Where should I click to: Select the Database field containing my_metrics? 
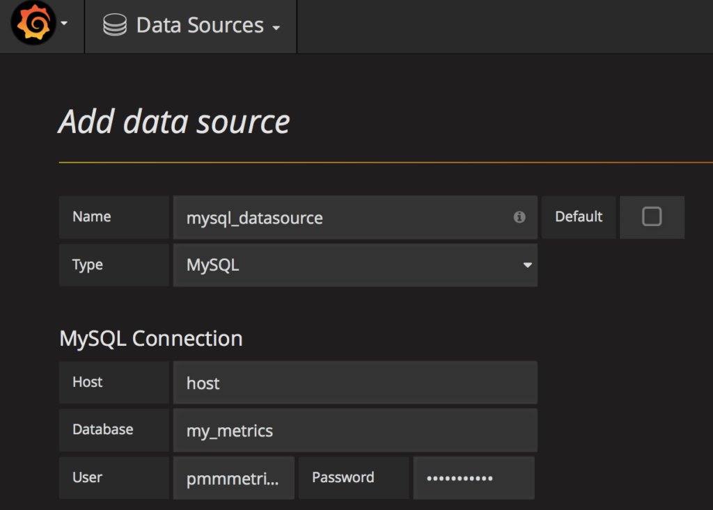355,431
